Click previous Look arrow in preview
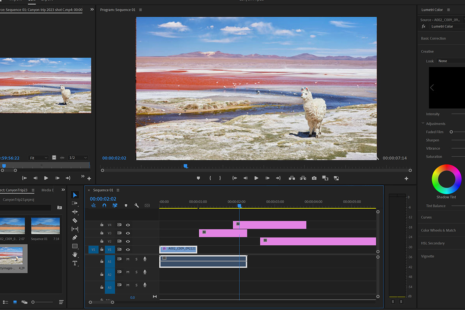Image resolution: width=465 pixels, height=310 pixels. (x=432, y=87)
